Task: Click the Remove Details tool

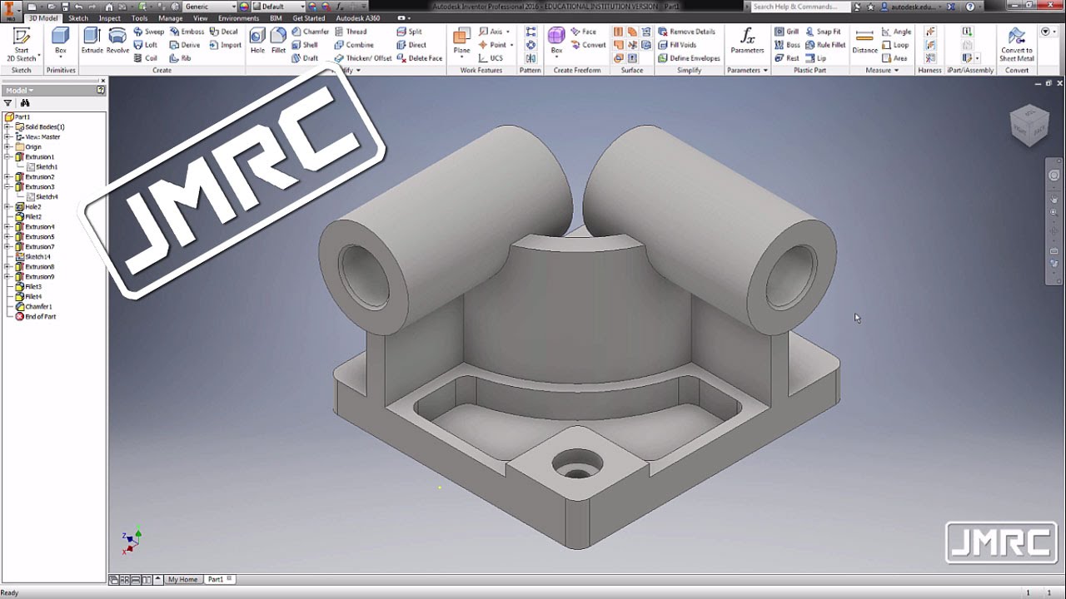Action: [x=686, y=32]
